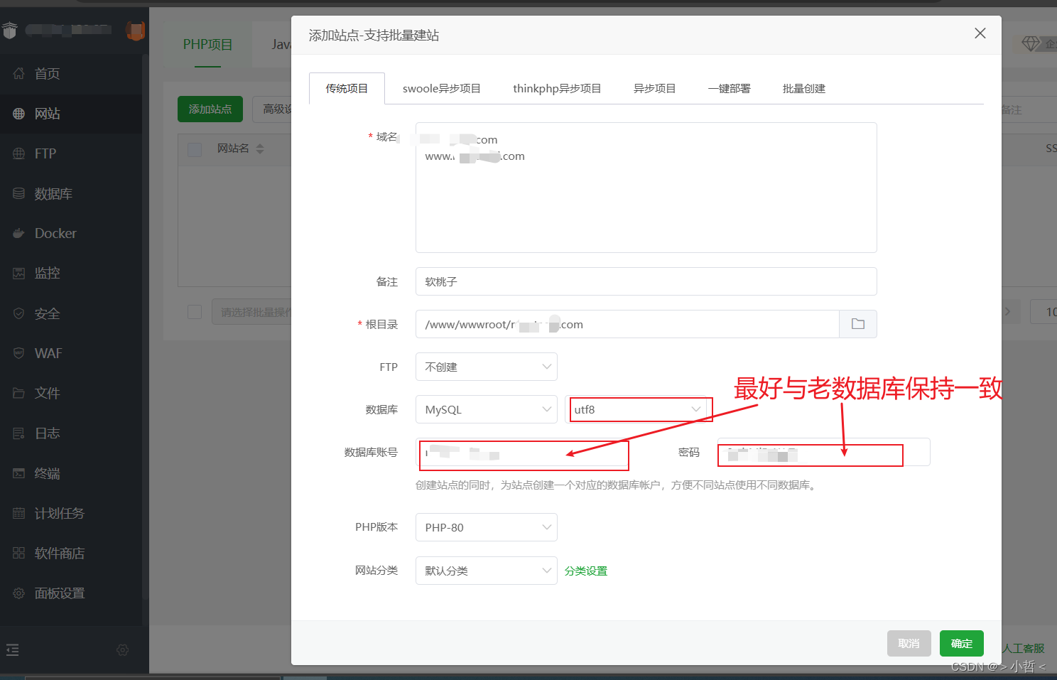Click the Docker whale icon
The height and width of the screenshot is (680, 1057).
(x=19, y=233)
